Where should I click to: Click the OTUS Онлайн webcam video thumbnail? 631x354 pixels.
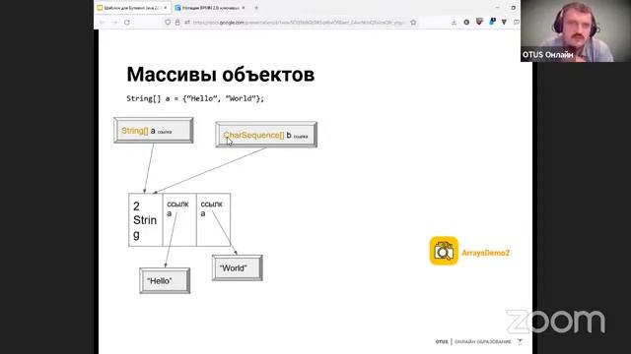(576, 30)
